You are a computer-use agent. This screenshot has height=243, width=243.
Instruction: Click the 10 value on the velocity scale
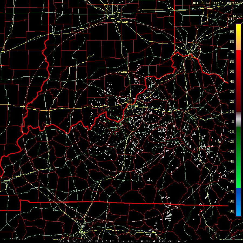[232, 112]
